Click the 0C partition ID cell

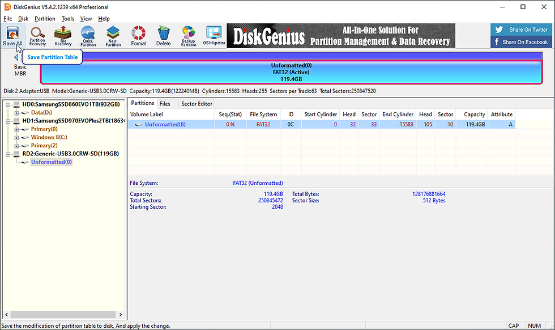point(291,124)
